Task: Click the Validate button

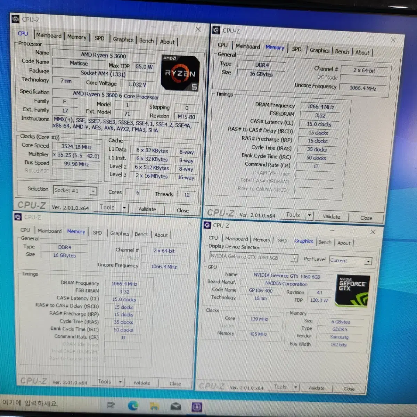Action: (147, 209)
